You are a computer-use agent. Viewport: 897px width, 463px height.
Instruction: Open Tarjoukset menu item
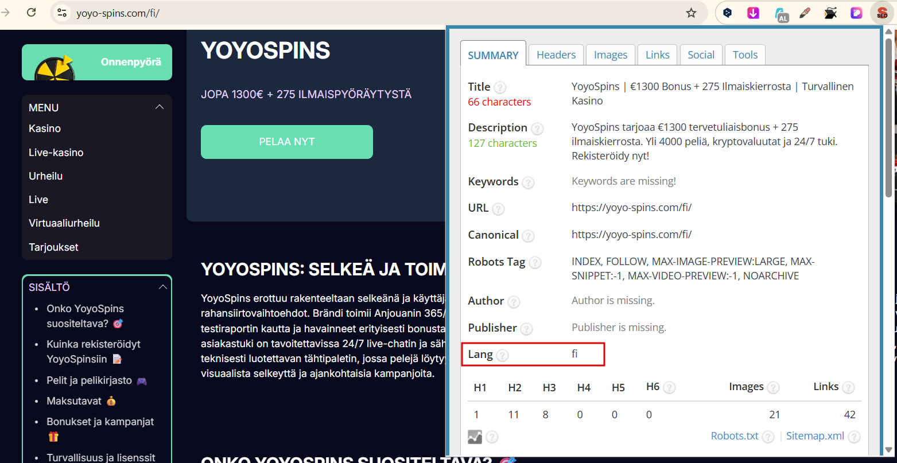click(53, 247)
